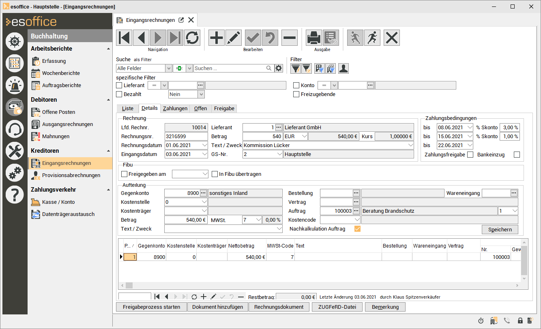This screenshot has height=329, width=541.
Task: Delete record with the minus icon
Action: pyautogui.click(x=290, y=38)
